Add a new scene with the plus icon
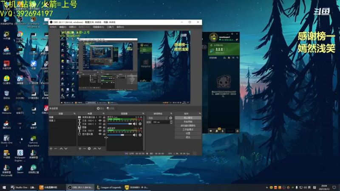Screen dimensions: 340x191 pos(51,149)
